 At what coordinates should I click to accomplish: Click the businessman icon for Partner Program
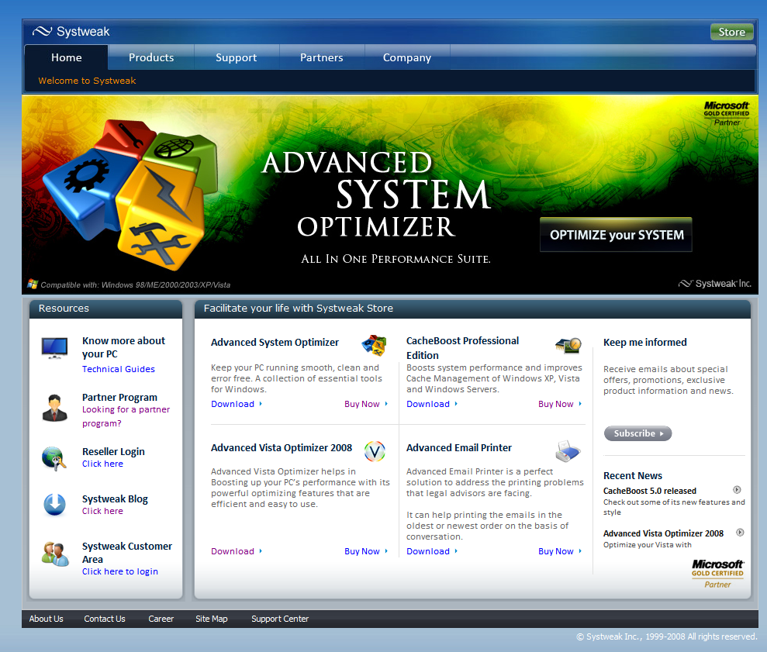click(x=55, y=408)
